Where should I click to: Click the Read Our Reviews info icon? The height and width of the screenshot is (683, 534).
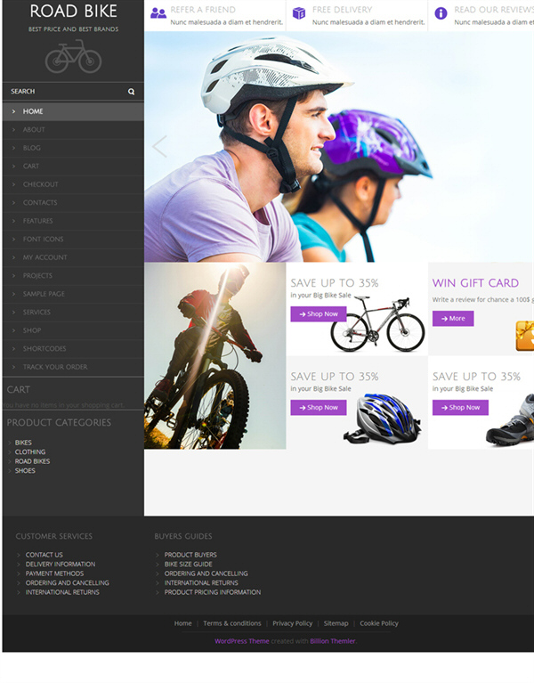441,13
